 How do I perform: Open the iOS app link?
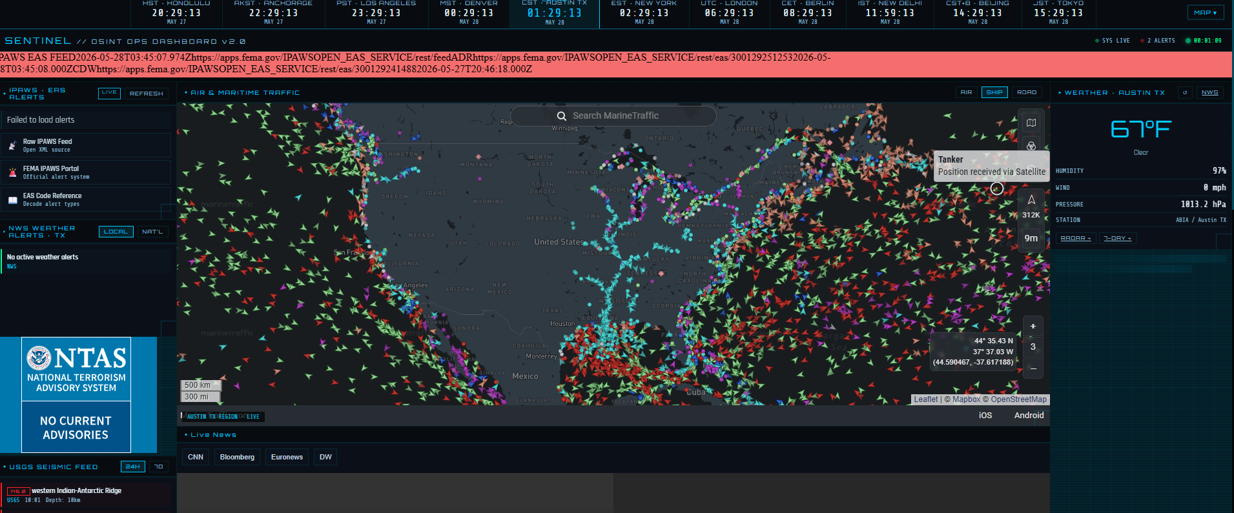[985, 416]
